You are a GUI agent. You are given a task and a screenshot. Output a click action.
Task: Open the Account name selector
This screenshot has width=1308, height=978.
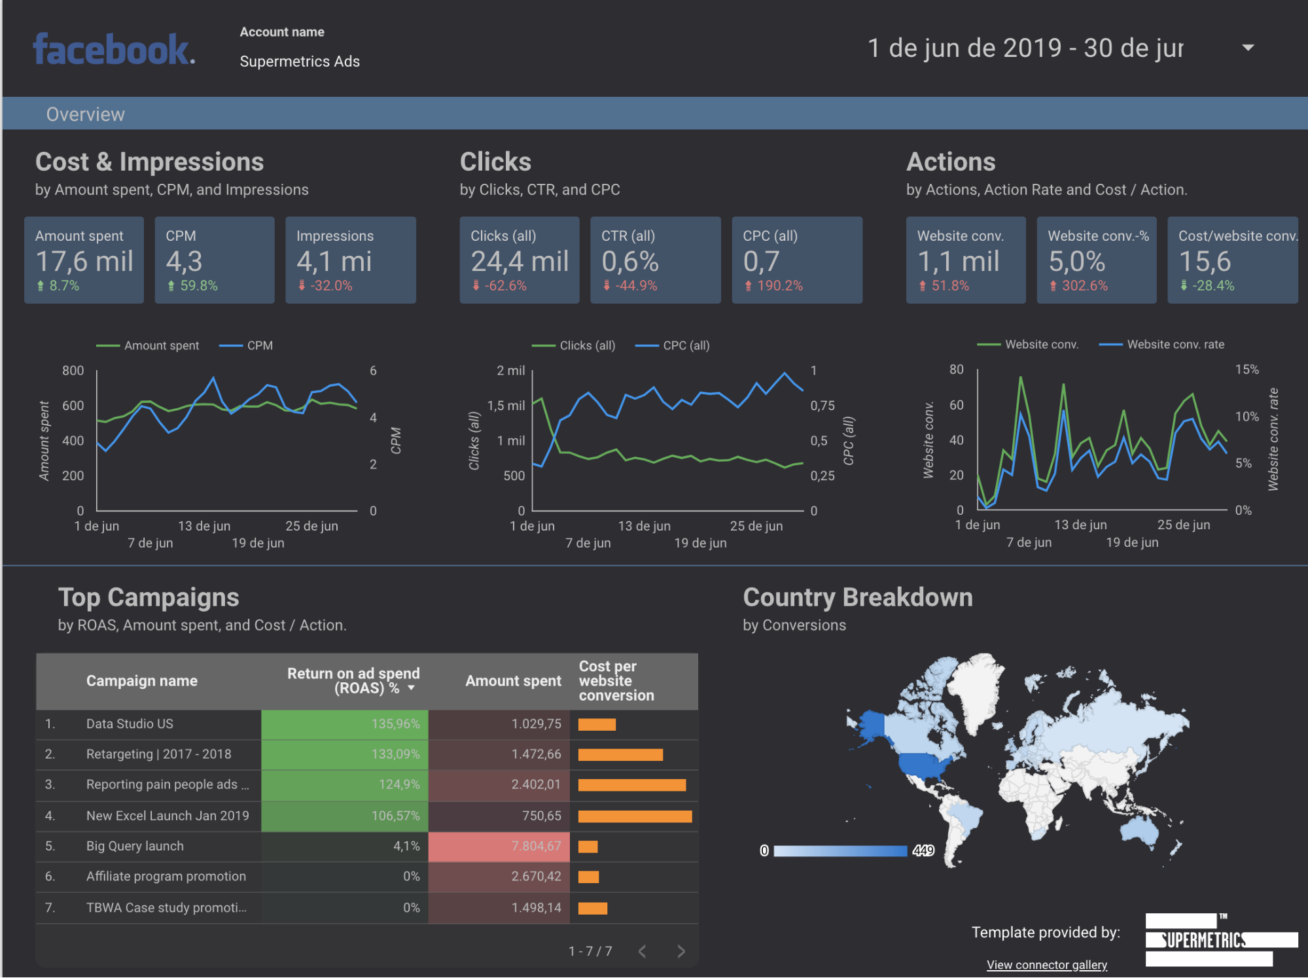coord(300,61)
